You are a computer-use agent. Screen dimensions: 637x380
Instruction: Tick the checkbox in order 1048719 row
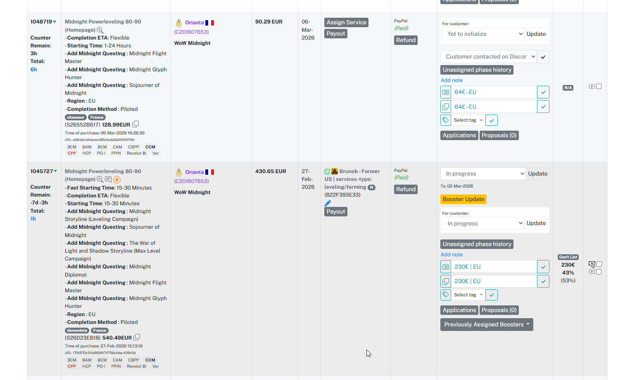pos(599,87)
